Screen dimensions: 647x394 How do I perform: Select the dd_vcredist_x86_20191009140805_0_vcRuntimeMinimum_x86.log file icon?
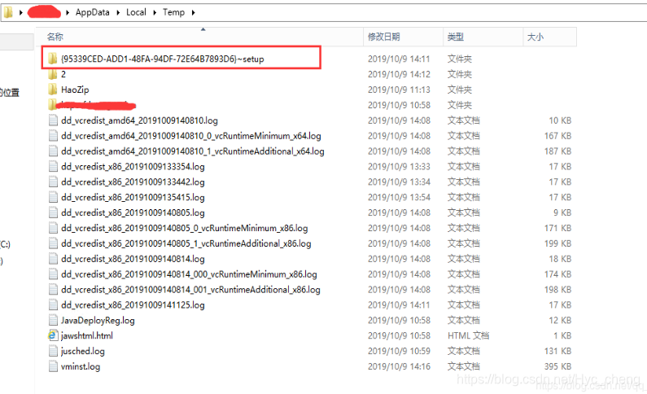pyautogui.click(x=53, y=228)
